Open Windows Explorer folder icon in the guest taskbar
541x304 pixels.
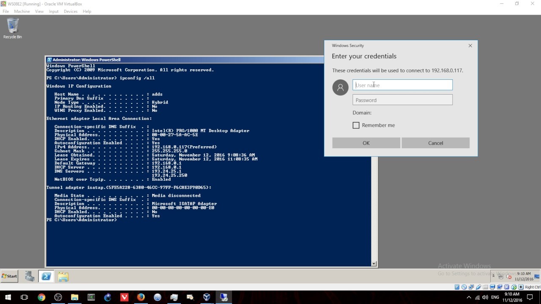click(x=63, y=277)
